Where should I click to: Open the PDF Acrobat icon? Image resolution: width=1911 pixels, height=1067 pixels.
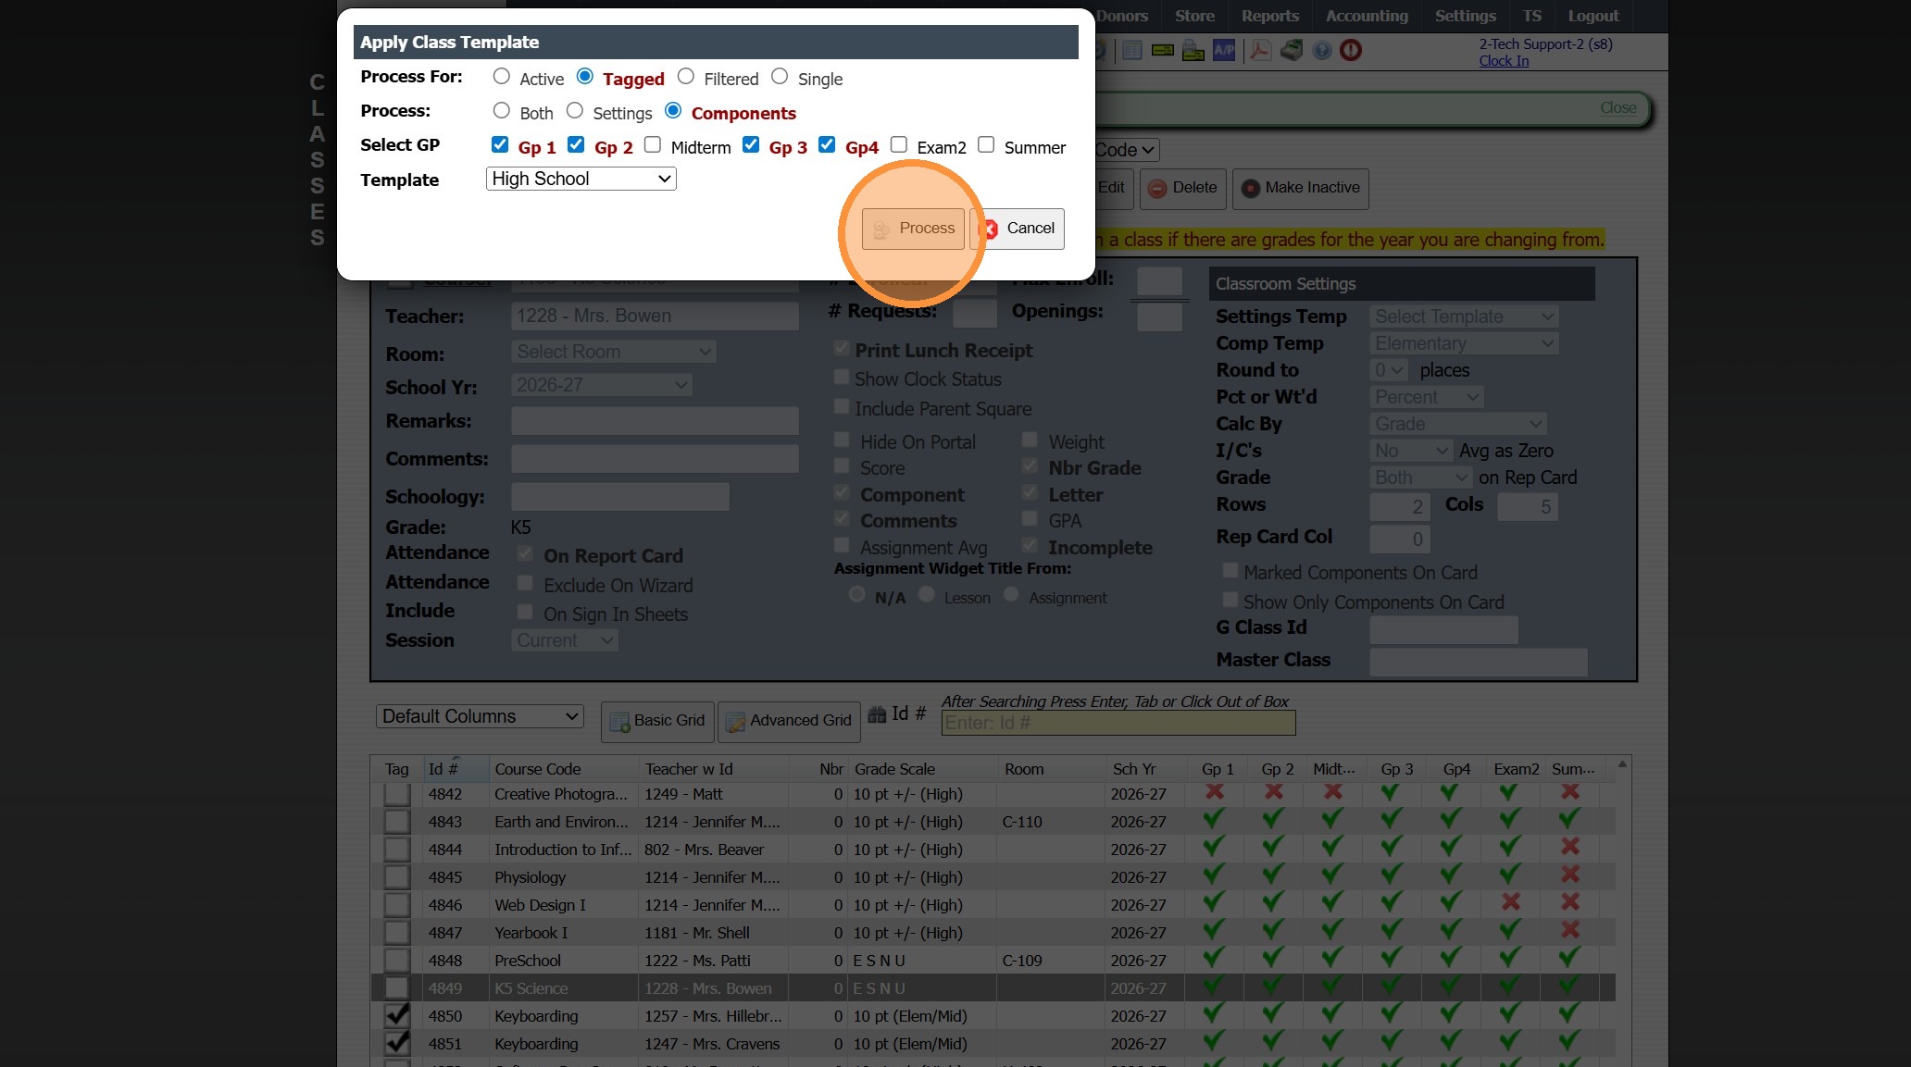click(1259, 50)
